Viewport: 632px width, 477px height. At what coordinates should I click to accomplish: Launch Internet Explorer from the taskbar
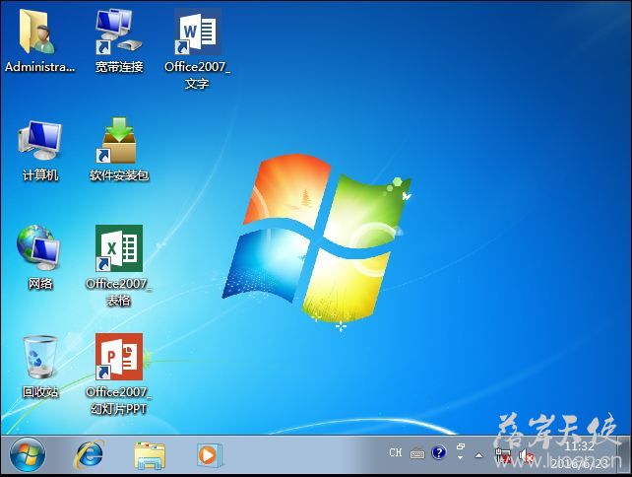click(x=90, y=455)
